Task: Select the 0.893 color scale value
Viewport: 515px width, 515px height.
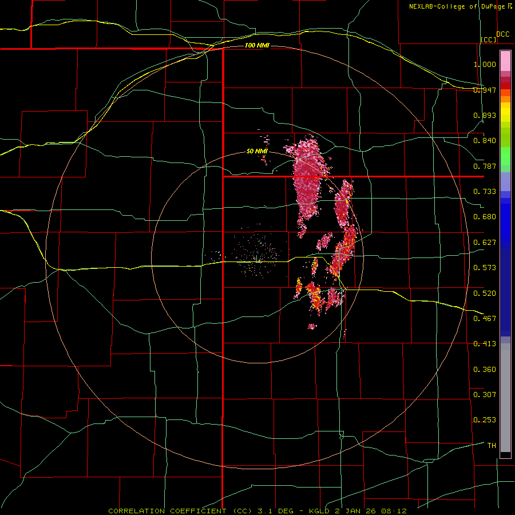Action: click(485, 115)
